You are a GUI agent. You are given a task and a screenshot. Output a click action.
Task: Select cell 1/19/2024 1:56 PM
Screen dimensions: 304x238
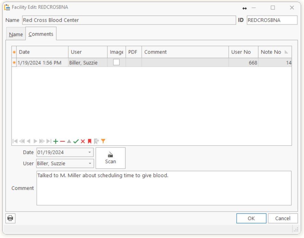42,63
